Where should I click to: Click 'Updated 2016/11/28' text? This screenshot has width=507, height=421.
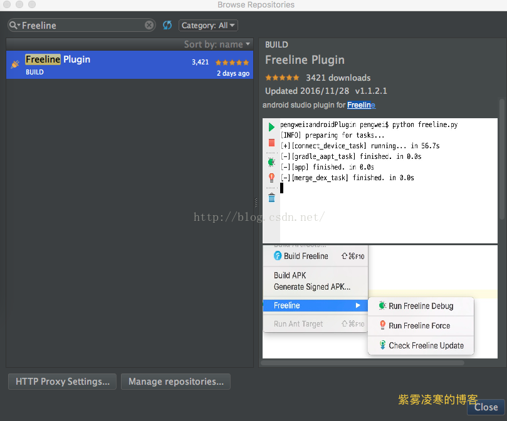pos(307,91)
